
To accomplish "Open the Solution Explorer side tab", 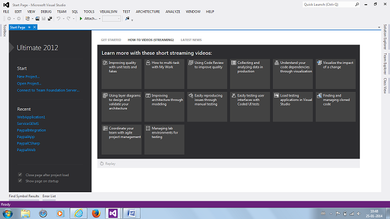I will 385,36.
